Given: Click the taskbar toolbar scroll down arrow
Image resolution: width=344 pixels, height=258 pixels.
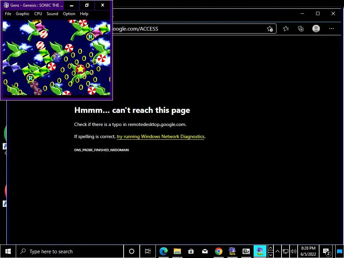Looking at the screenshot, I should click(x=270, y=255).
